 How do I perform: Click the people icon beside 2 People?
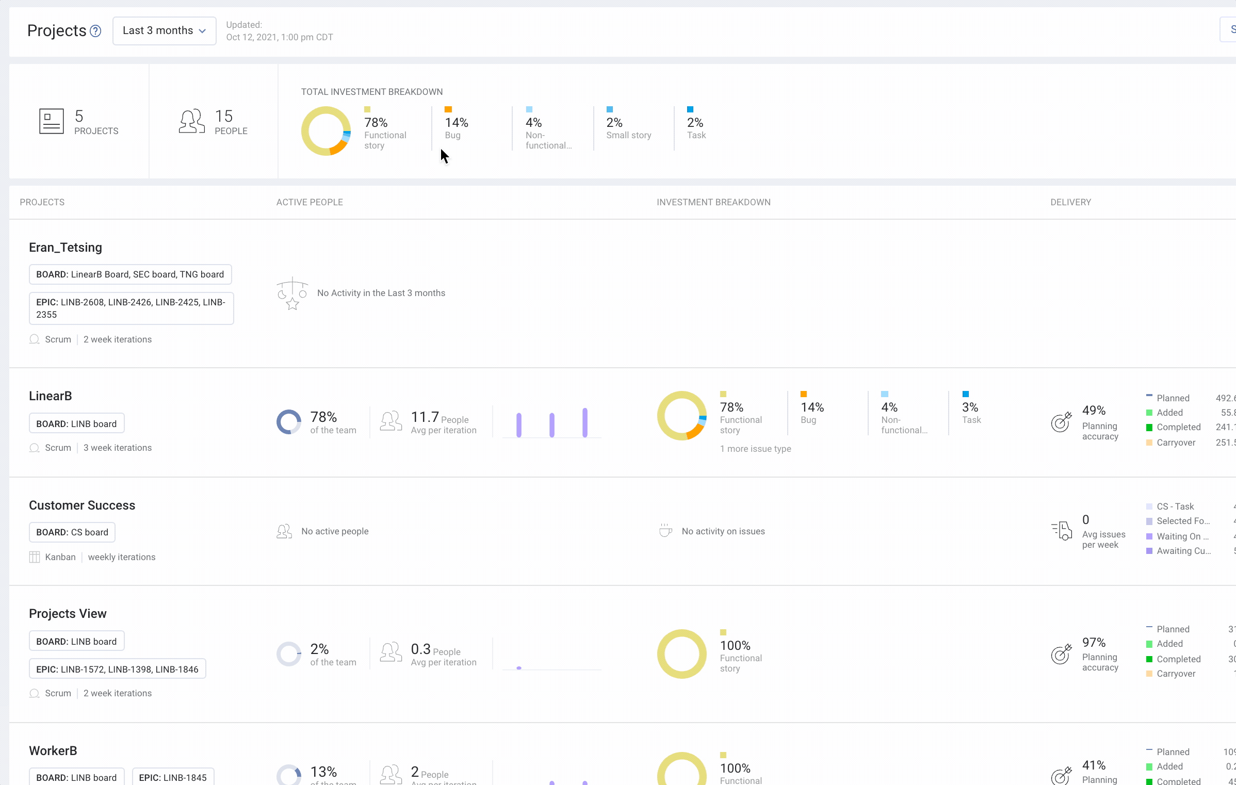[391, 775]
